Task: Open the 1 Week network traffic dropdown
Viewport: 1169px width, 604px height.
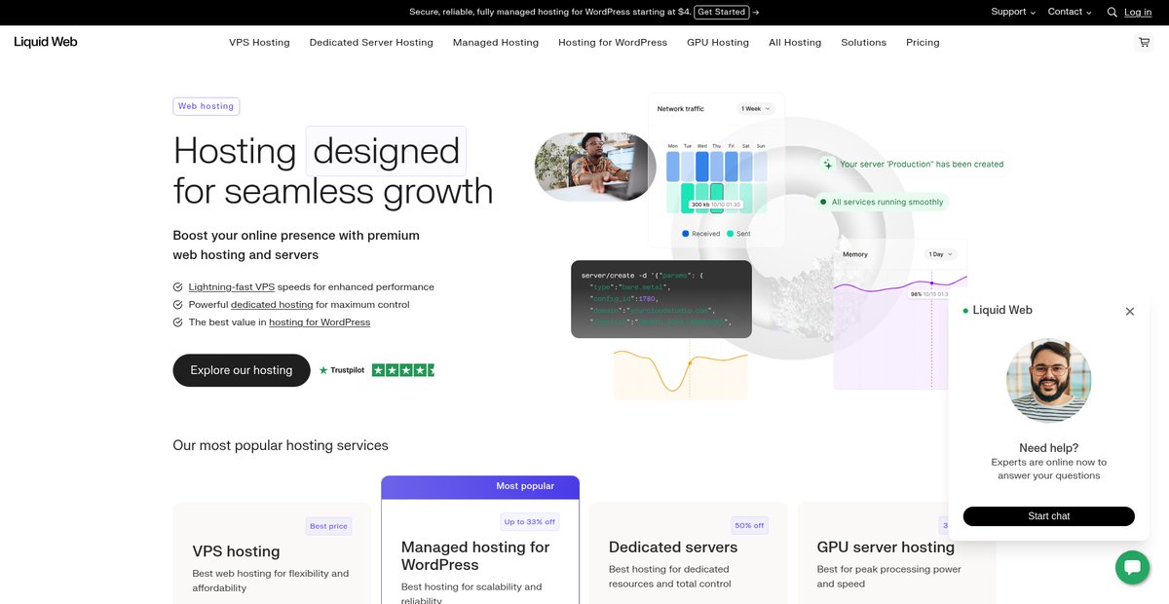Action: tap(756, 109)
